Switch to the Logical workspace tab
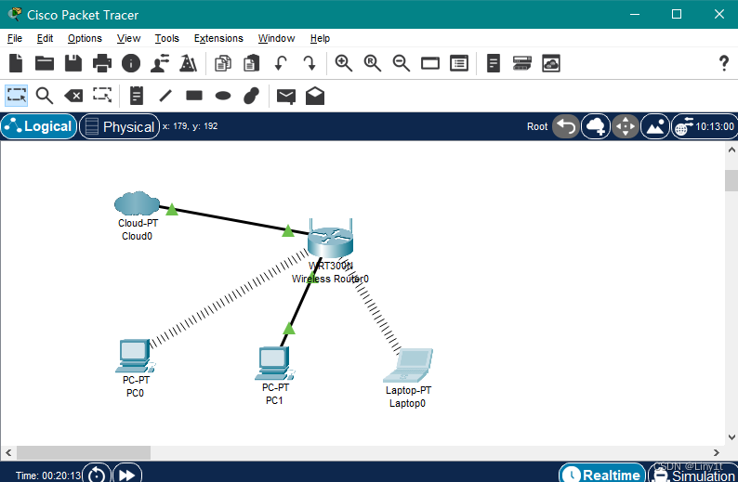 39,126
